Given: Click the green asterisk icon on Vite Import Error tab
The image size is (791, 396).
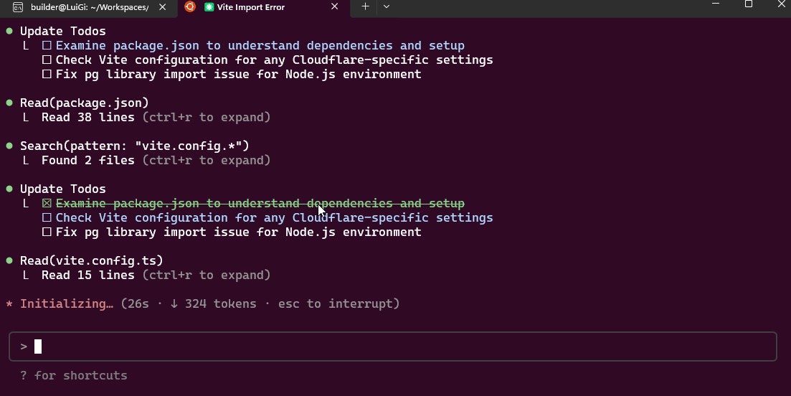Looking at the screenshot, I should (x=209, y=7).
